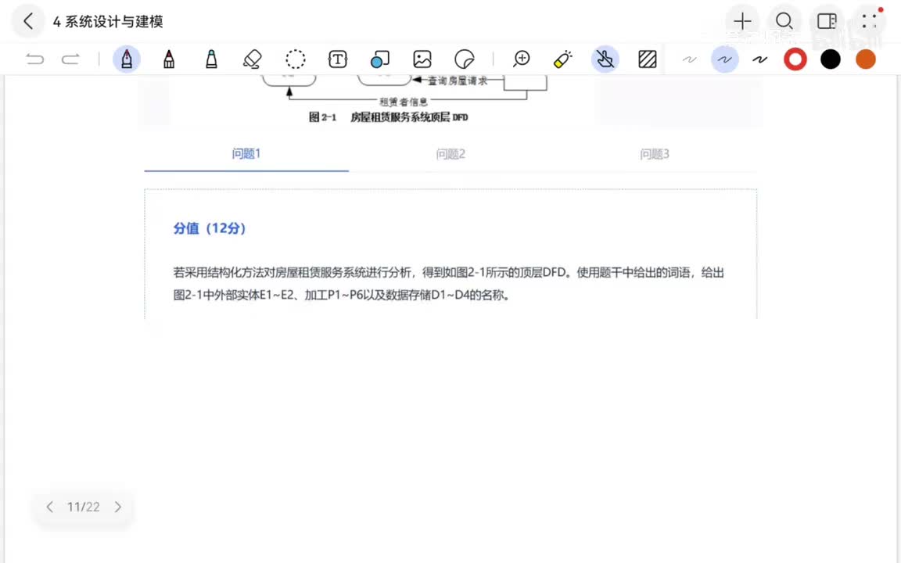
Task: Activate the zoom magnifier tool
Action: [521, 59]
